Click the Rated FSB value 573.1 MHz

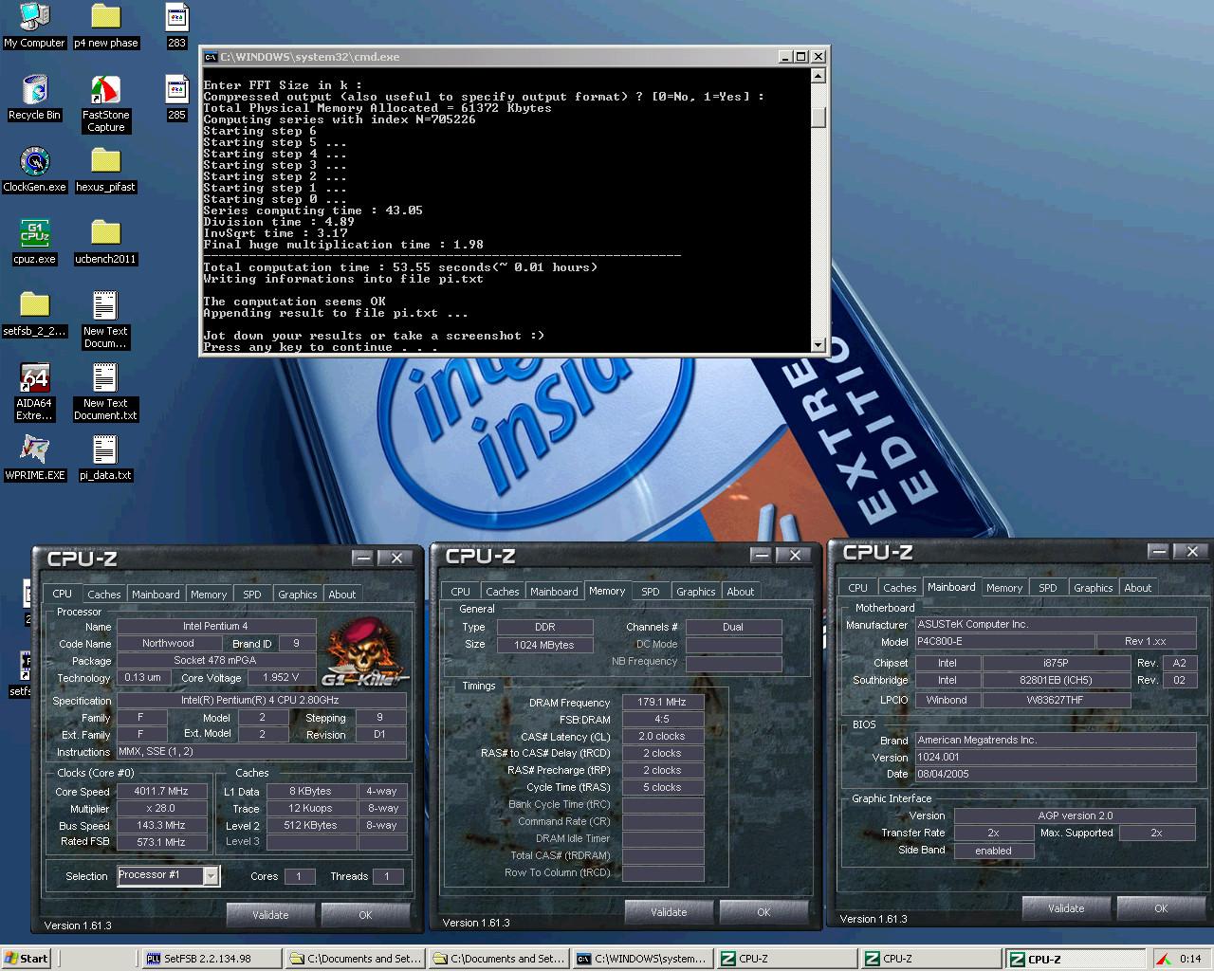click(x=161, y=842)
